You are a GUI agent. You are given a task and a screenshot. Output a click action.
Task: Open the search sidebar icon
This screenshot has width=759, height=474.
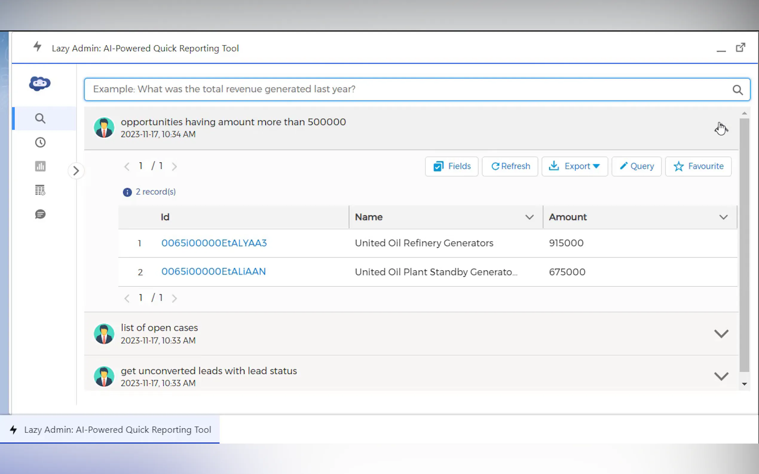pyautogui.click(x=40, y=119)
